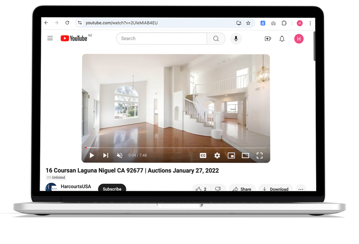The image size is (359, 244).
Task: Enable miniplayer mode
Action: (231, 156)
